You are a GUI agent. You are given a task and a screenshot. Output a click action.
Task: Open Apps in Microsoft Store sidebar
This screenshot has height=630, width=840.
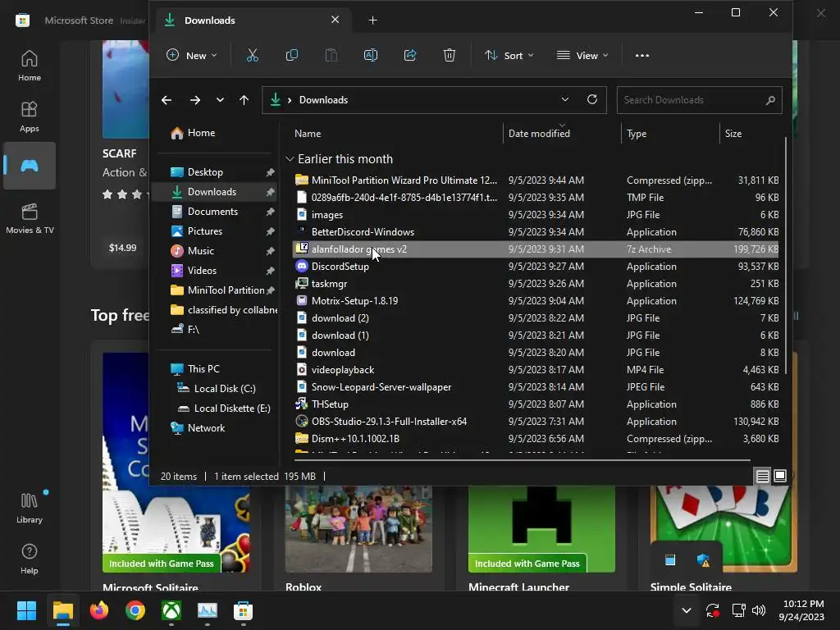coord(30,116)
